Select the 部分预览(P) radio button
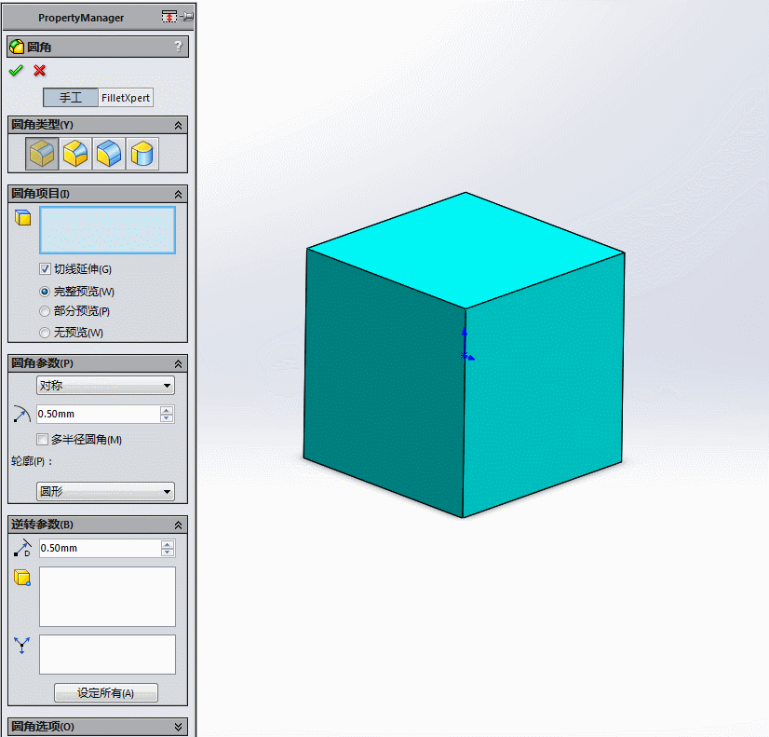 coord(45,311)
